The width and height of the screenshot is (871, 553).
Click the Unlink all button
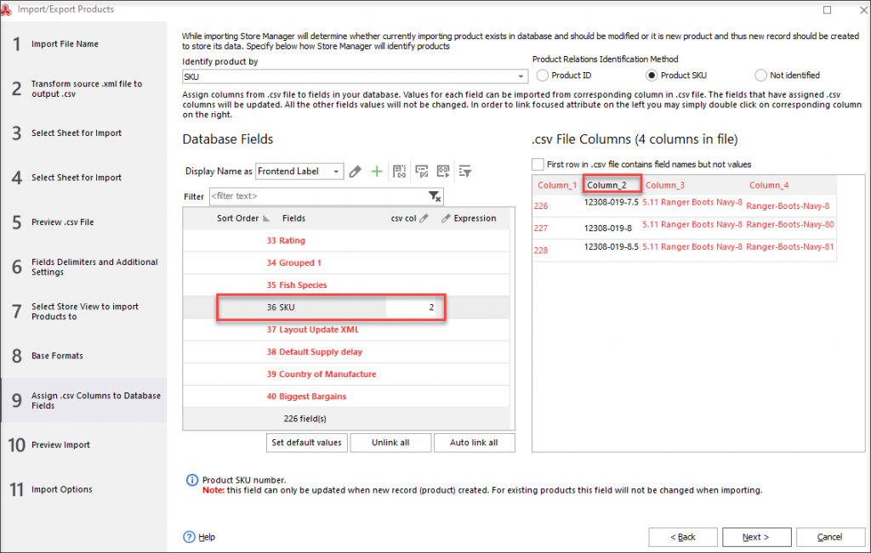389,443
